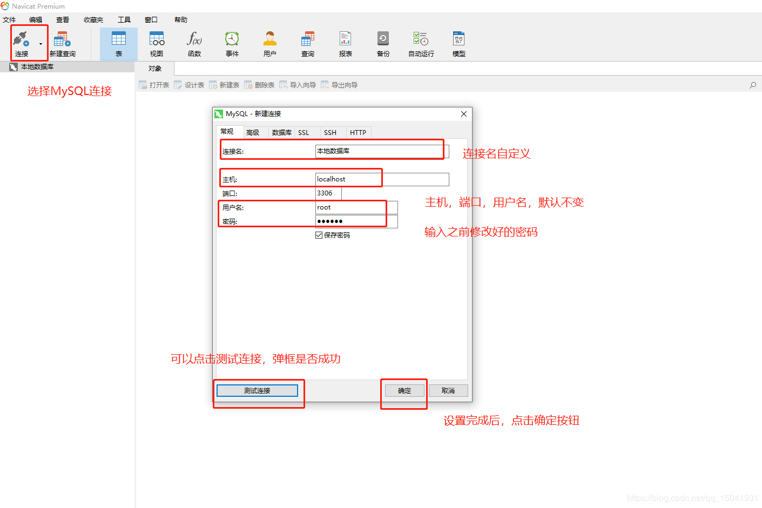Select the Table (表) toolbar icon
This screenshot has width=762, height=508.
[x=119, y=44]
